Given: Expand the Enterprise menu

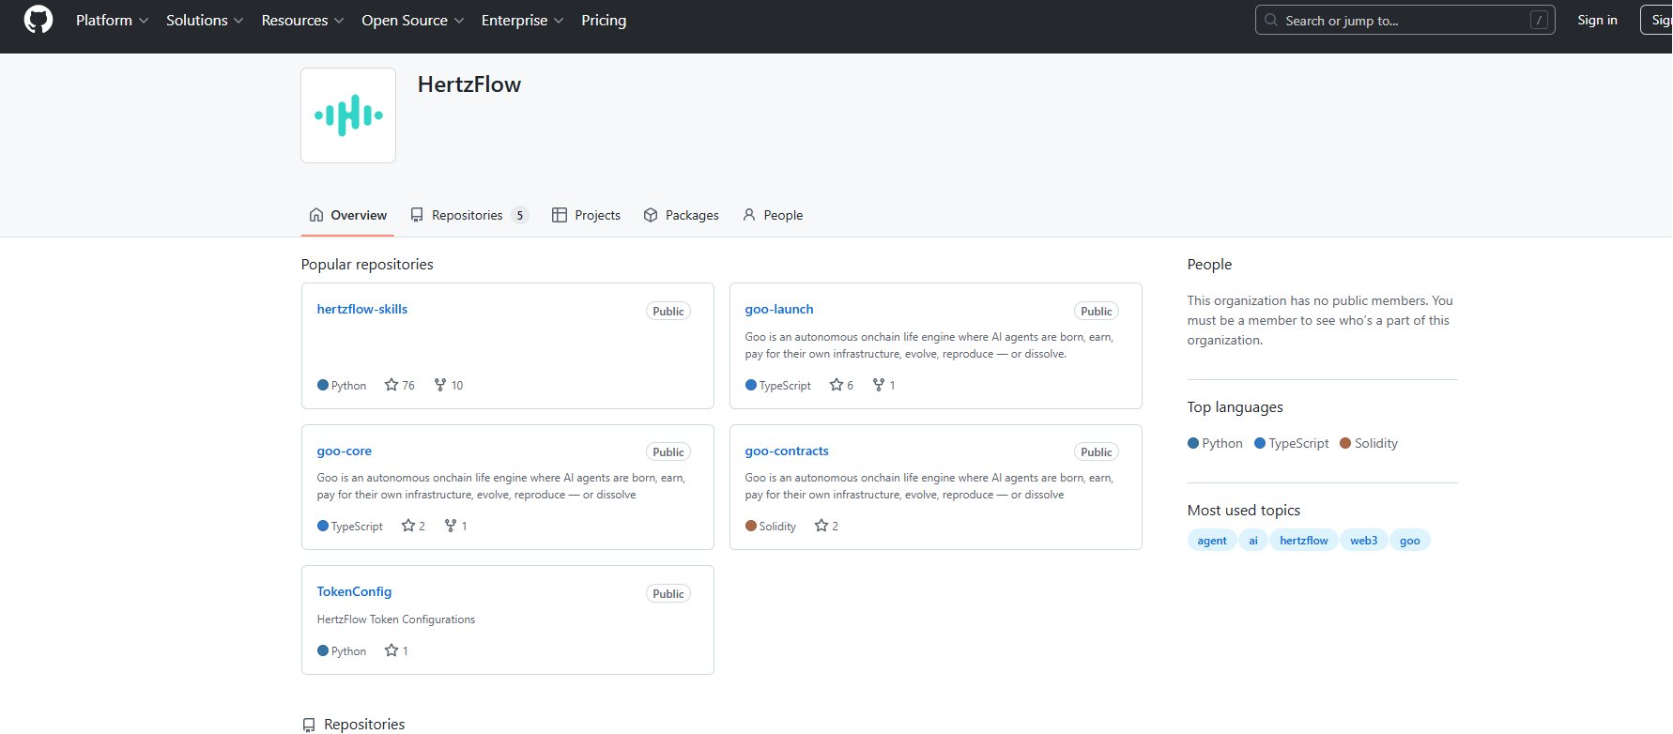Looking at the screenshot, I should click(x=522, y=21).
